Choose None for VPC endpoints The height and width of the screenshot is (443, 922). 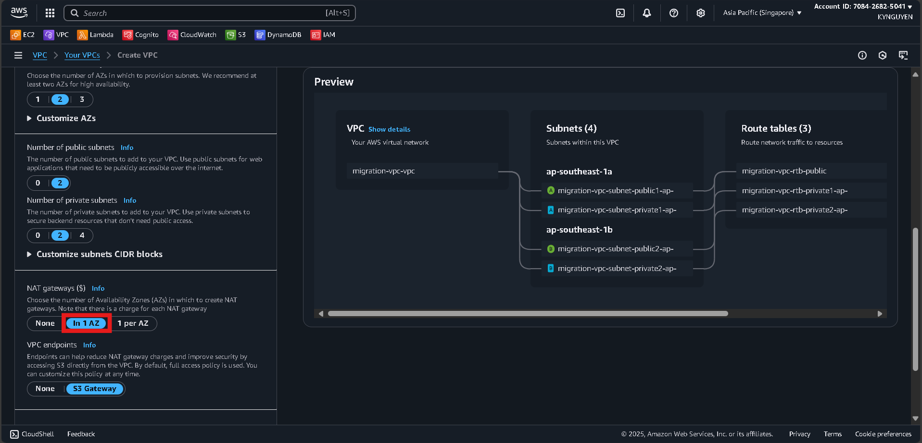click(45, 389)
